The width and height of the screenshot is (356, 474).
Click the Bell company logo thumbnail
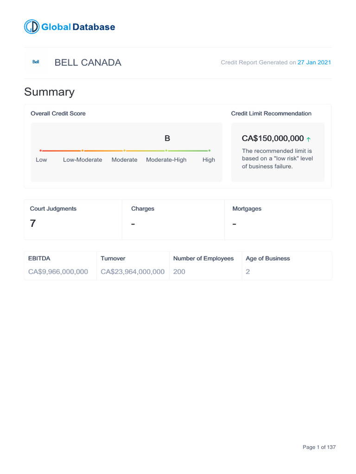tap(36, 62)
